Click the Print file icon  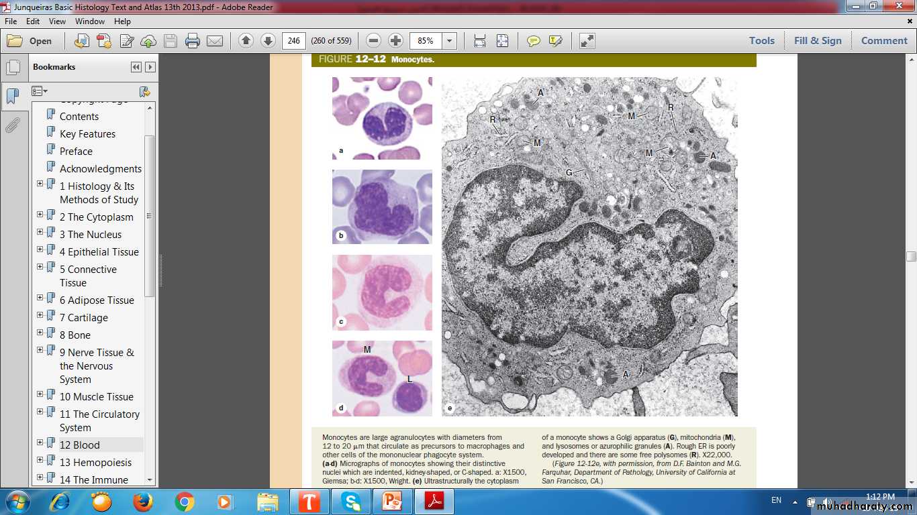point(193,41)
